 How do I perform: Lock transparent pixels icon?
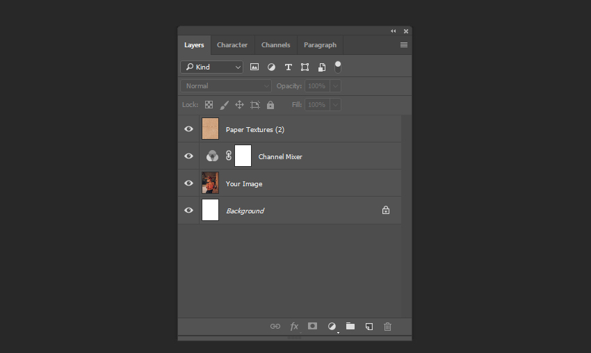pyautogui.click(x=209, y=105)
